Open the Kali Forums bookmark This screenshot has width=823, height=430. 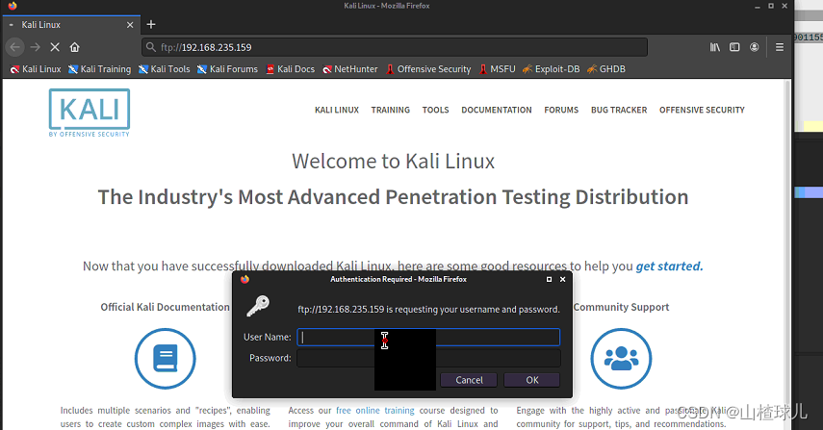pyautogui.click(x=228, y=69)
